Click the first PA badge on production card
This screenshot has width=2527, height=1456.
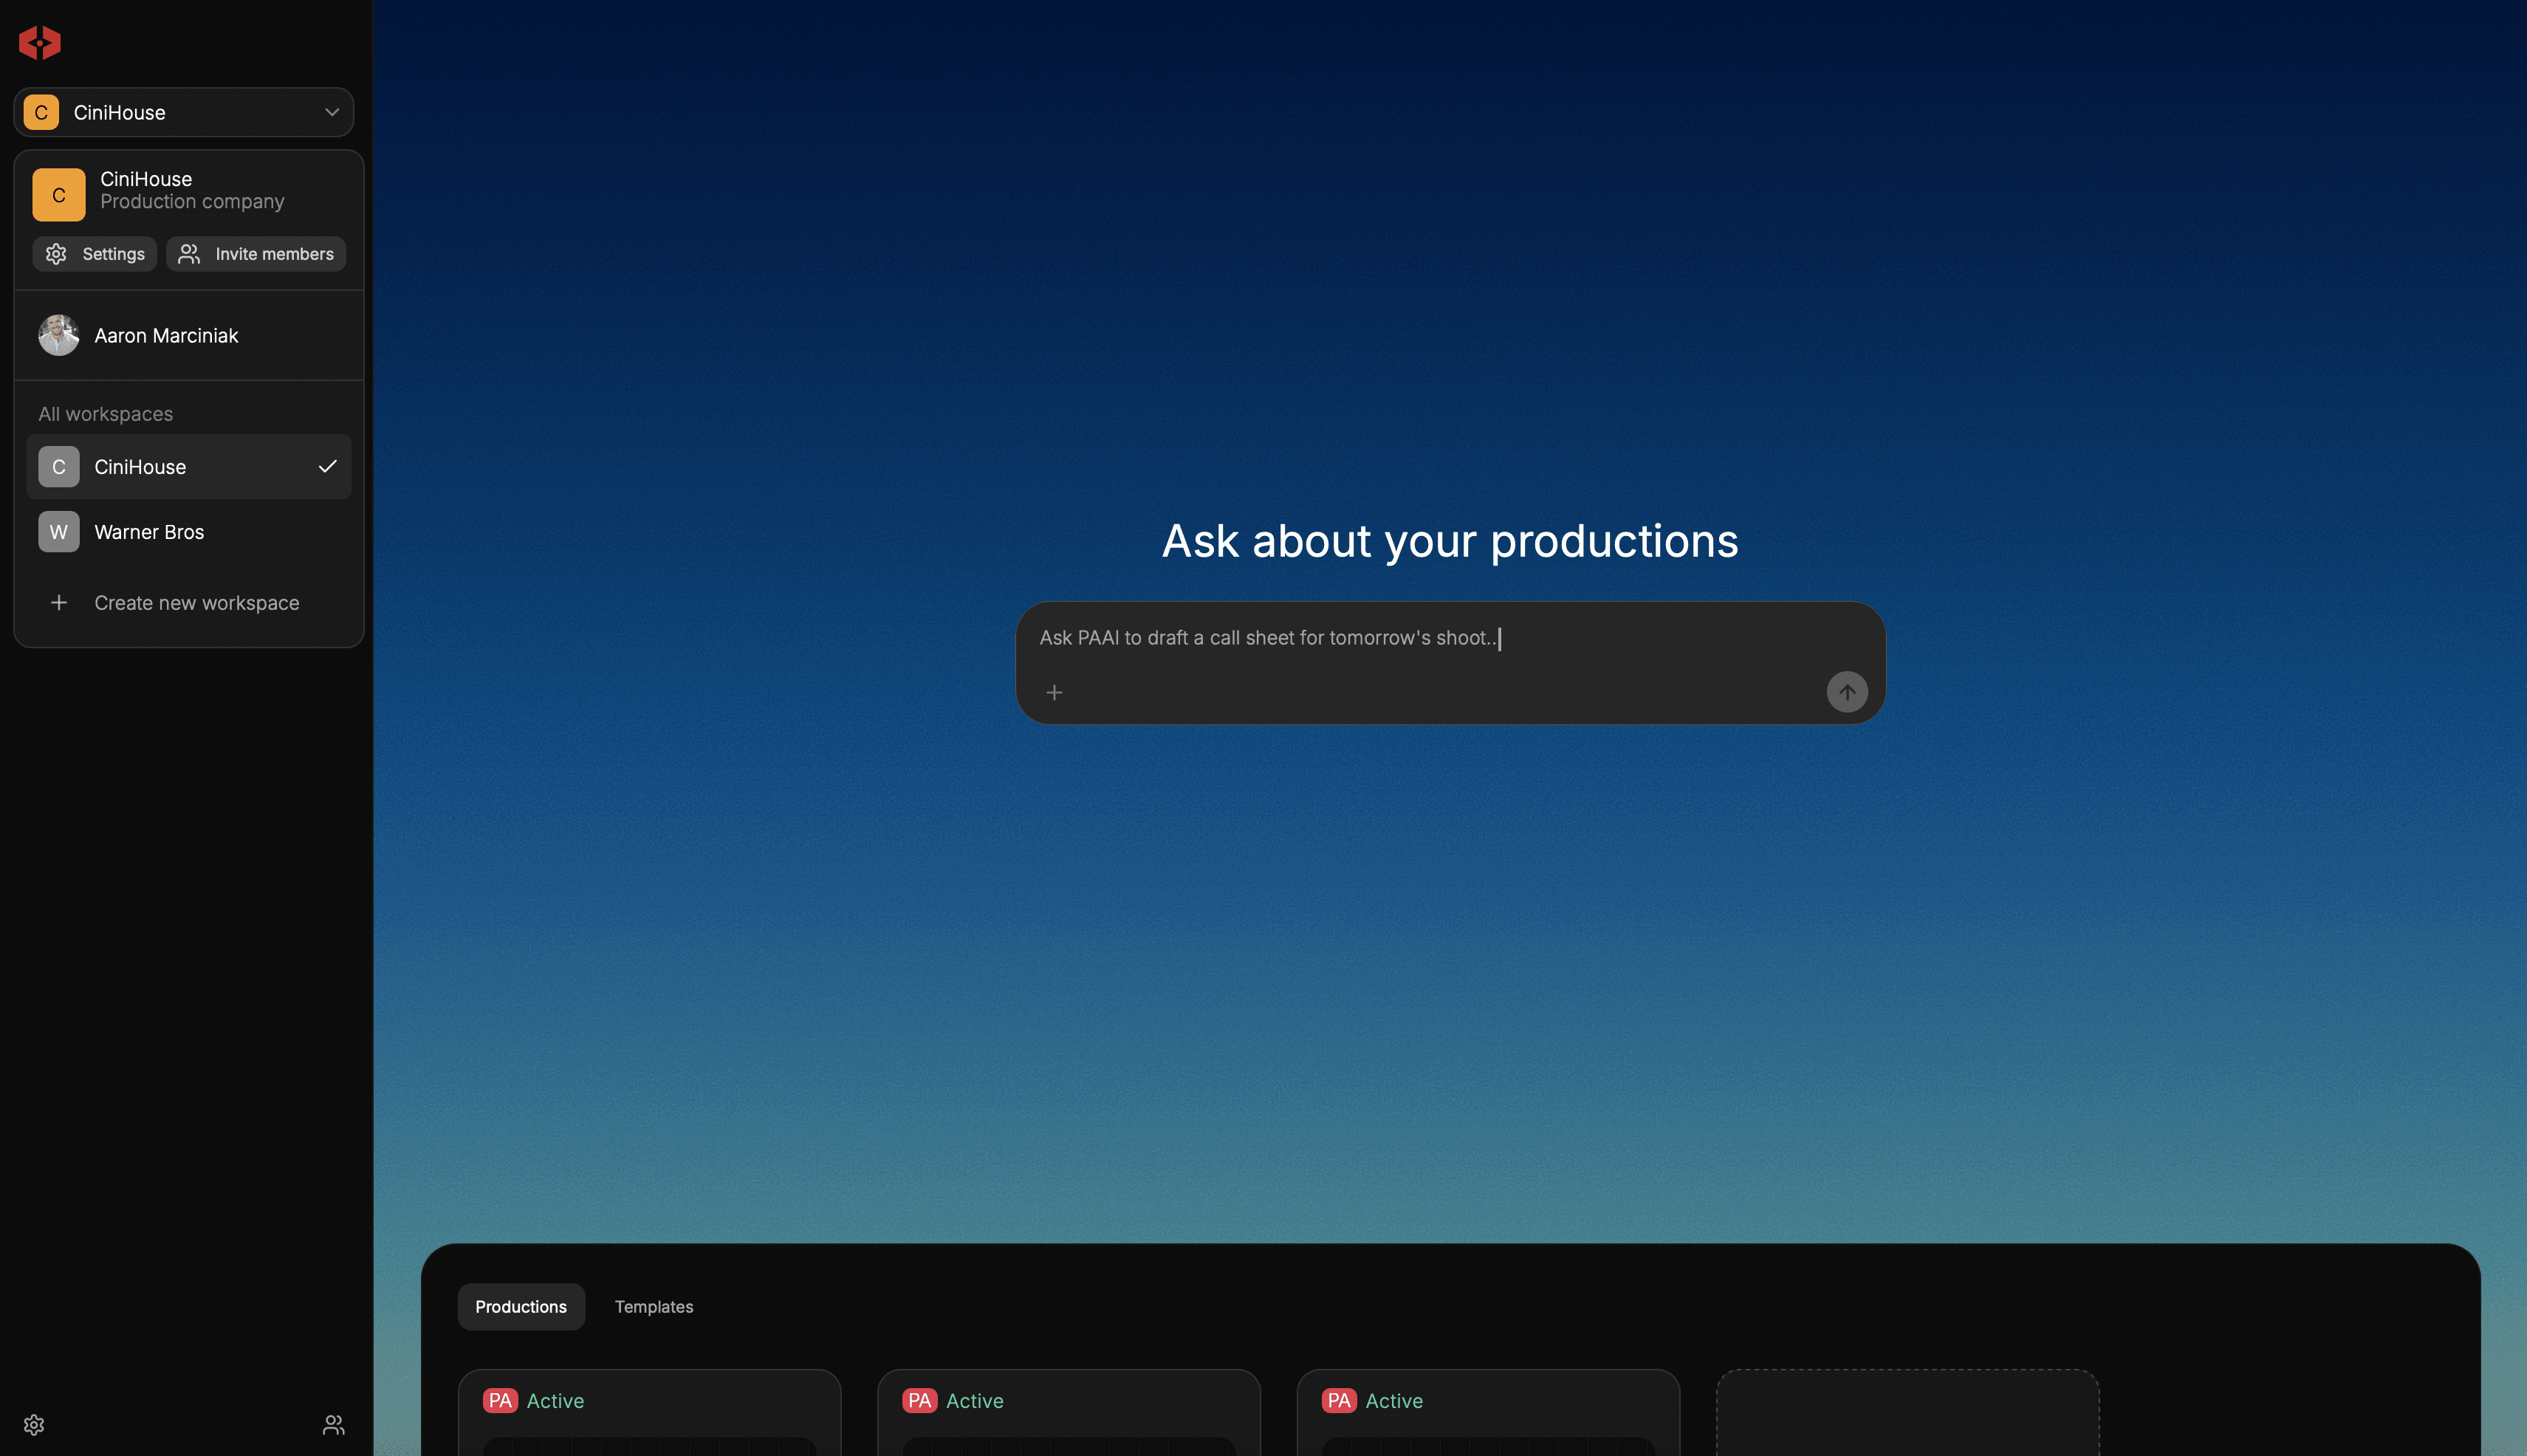500,1400
